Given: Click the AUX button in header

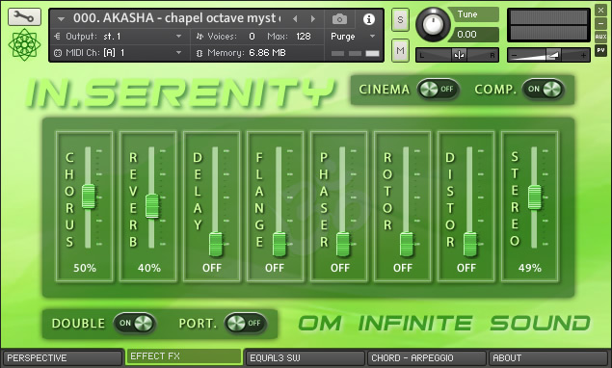Looking at the screenshot, I should [600, 37].
